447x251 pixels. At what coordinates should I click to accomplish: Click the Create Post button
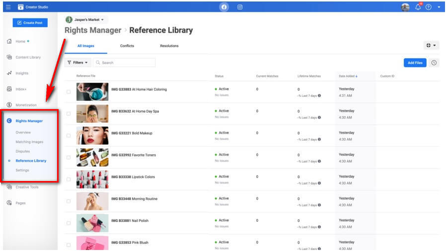[x=30, y=23]
